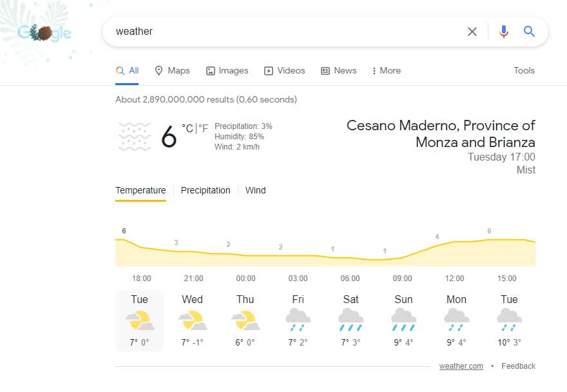
Task: Open the weather.com source link
Action: pyautogui.click(x=461, y=366)
